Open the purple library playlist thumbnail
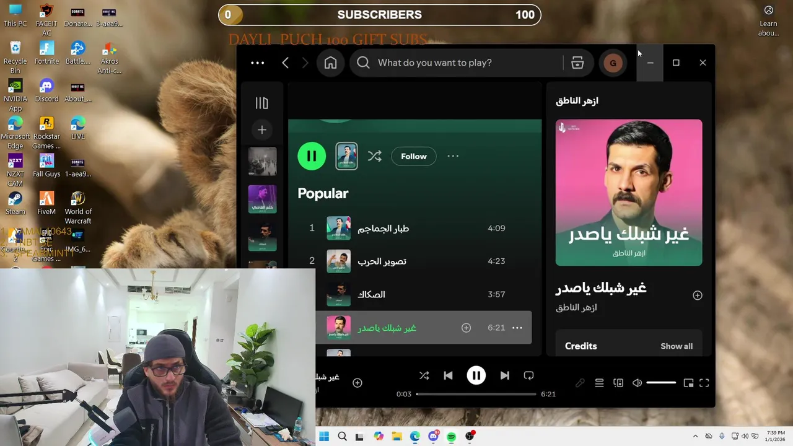Screen dimensions: 793x446 (x=263, y=199)
